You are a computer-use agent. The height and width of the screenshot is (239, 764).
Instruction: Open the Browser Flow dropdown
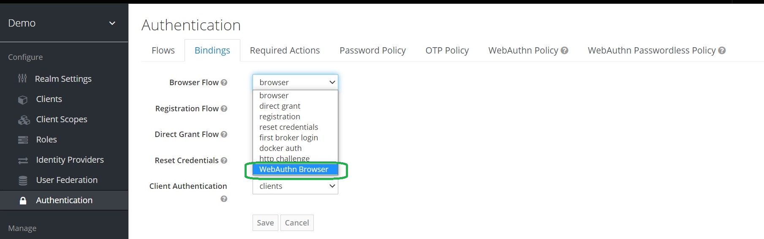(x=295, y=82)
